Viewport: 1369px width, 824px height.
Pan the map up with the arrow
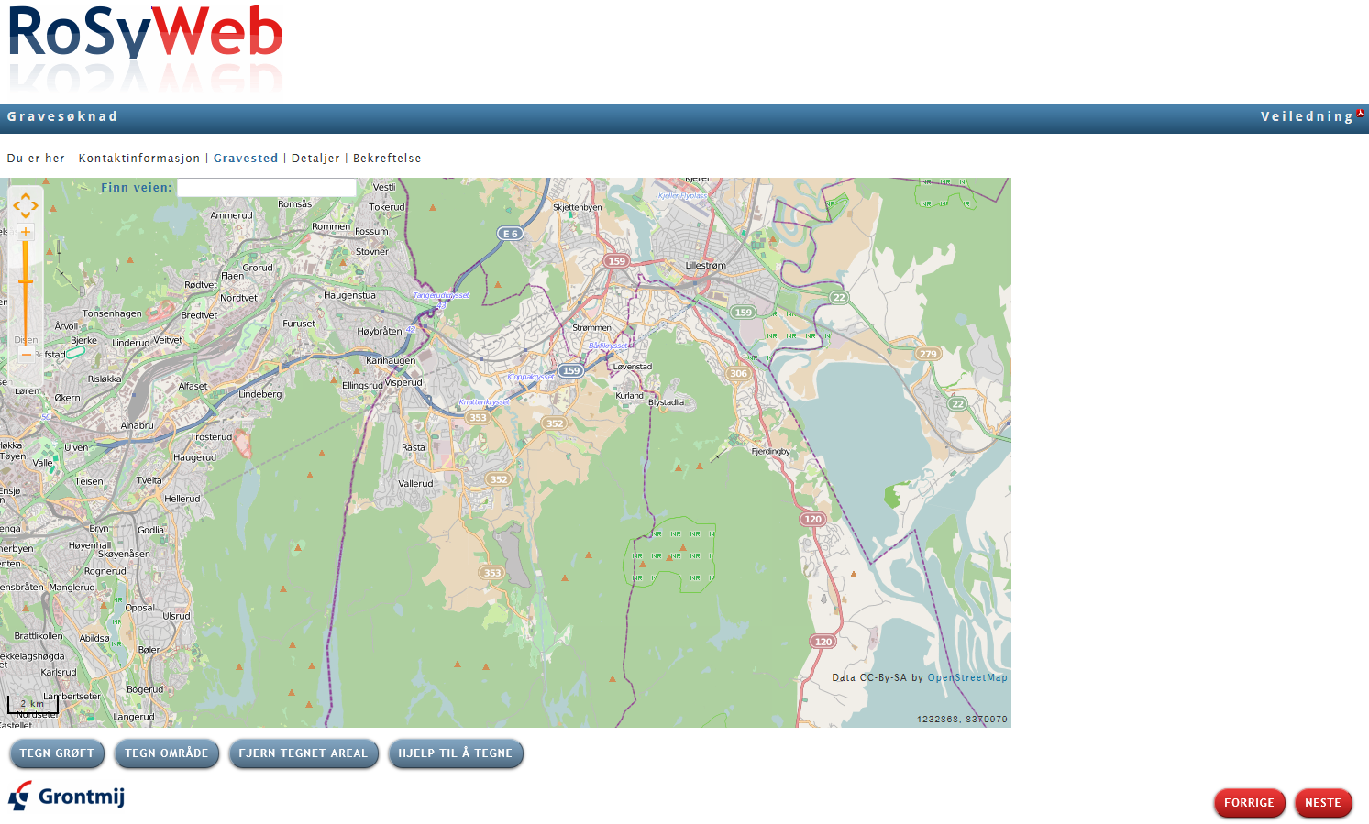[x=26, y=195]
